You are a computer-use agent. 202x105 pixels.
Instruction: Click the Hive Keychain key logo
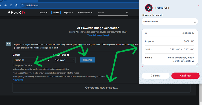149,8
